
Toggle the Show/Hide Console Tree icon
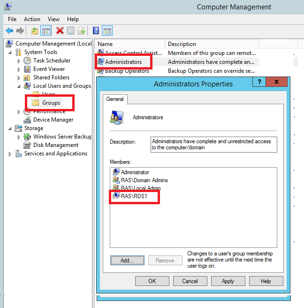coord(46,31)
